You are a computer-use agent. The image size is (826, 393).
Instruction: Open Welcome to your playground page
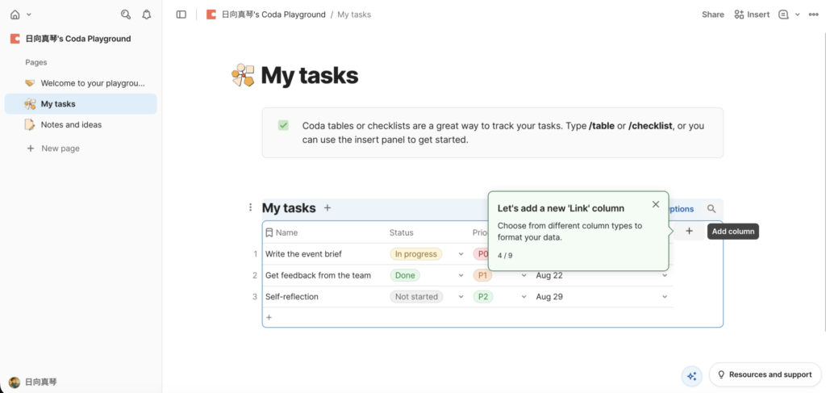pos(92,83)
